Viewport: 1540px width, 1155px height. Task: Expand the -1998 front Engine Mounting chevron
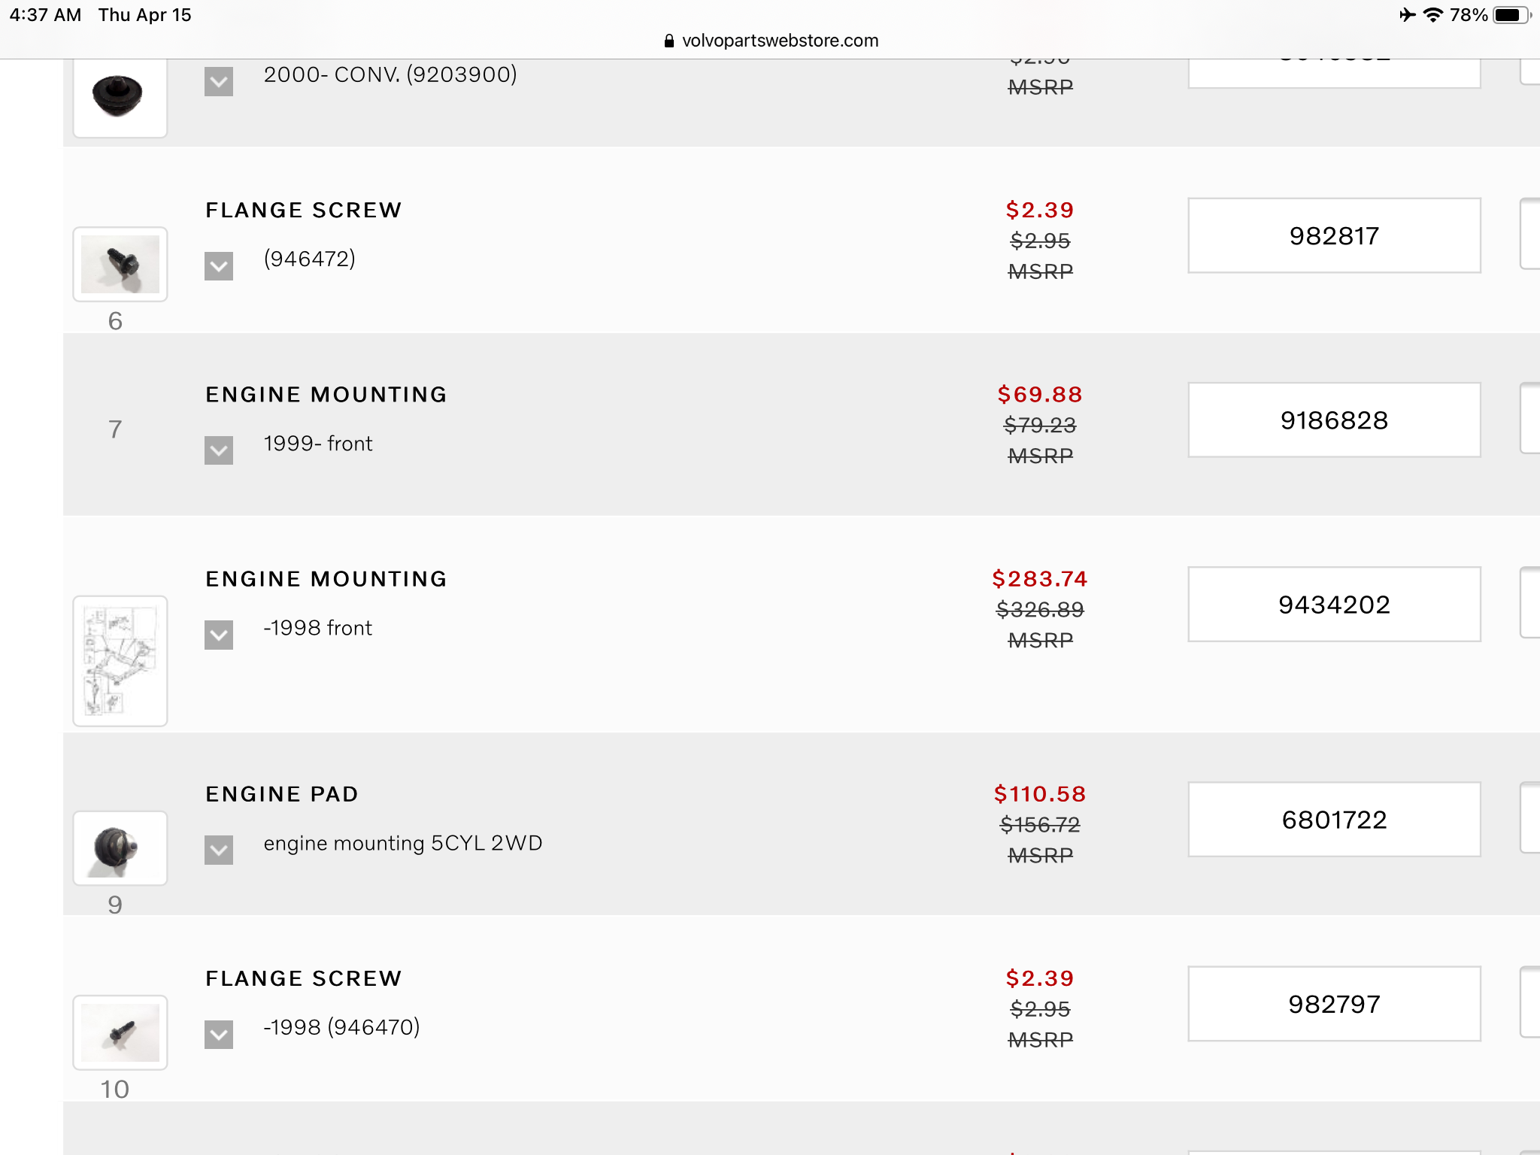pos(219,635)
